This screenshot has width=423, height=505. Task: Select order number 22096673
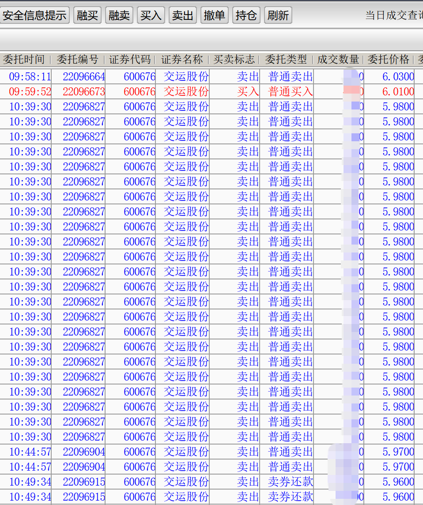click(84, 92)
